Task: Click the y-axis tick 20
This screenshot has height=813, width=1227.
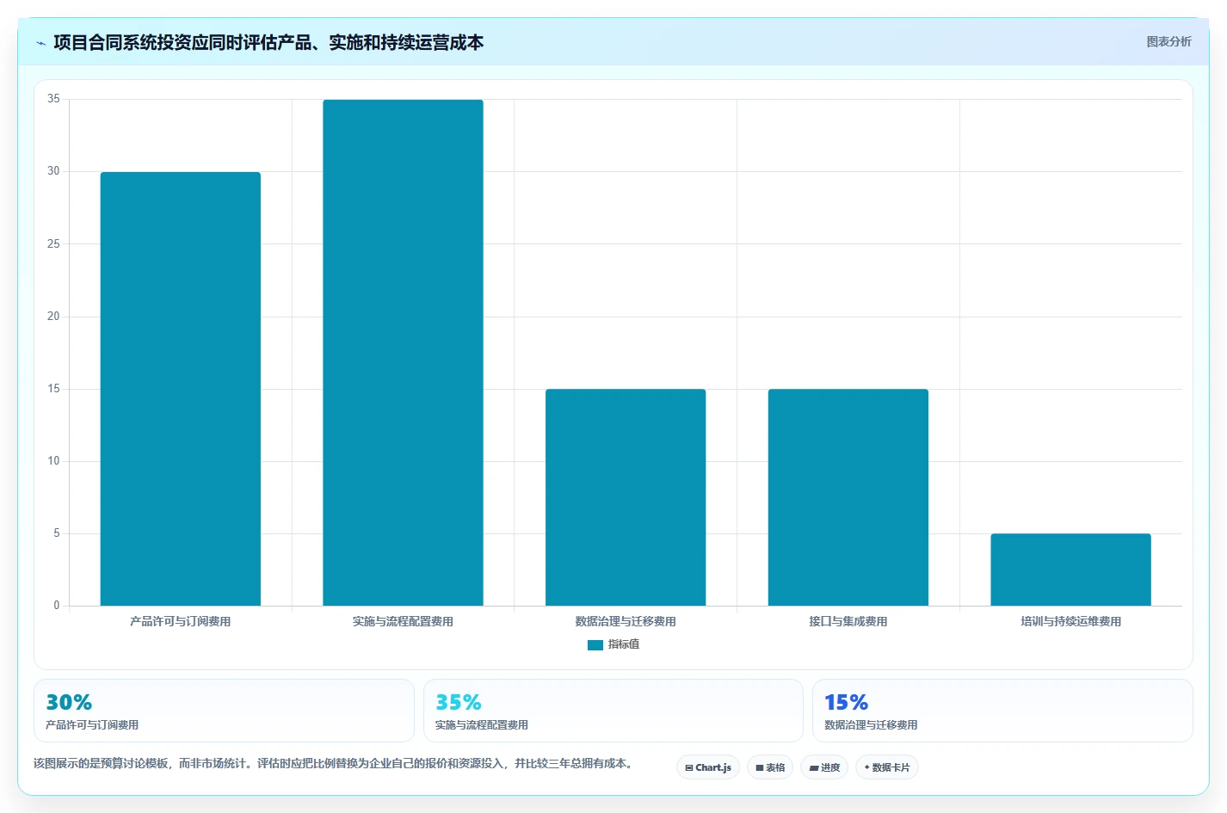Action: (x=54, y=317)
